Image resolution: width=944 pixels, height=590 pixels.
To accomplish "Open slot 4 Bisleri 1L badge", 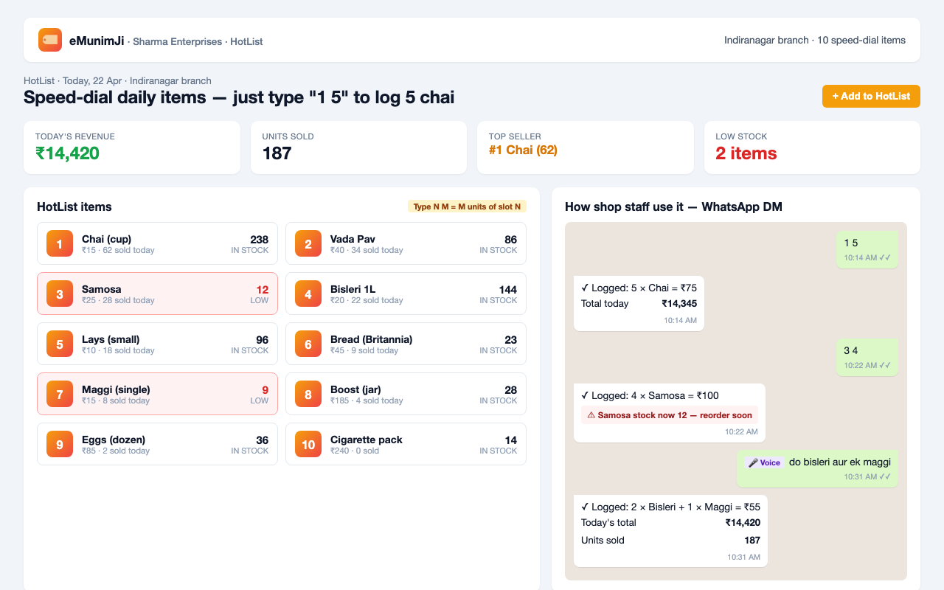I will pyautogui.click(x=308, y=294).
